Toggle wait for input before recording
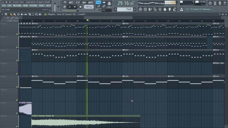Viewport: 228px width, 128px height. [x=71, y=2]
